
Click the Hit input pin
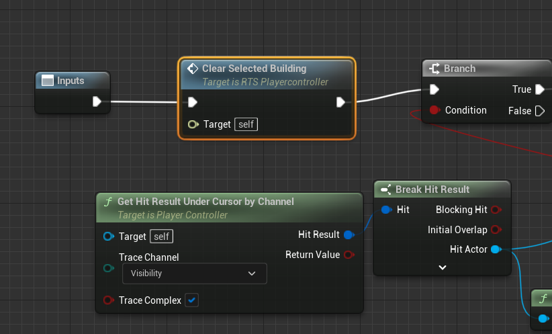[386, 210]
